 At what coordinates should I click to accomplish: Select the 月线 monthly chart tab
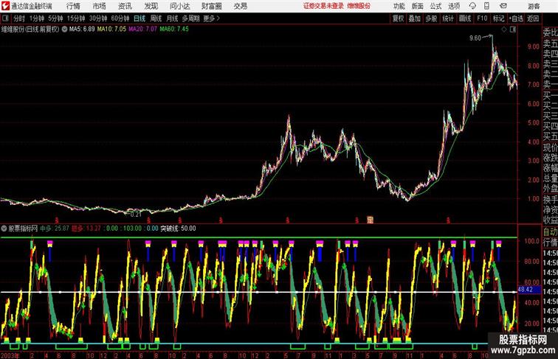coord(172,18)
